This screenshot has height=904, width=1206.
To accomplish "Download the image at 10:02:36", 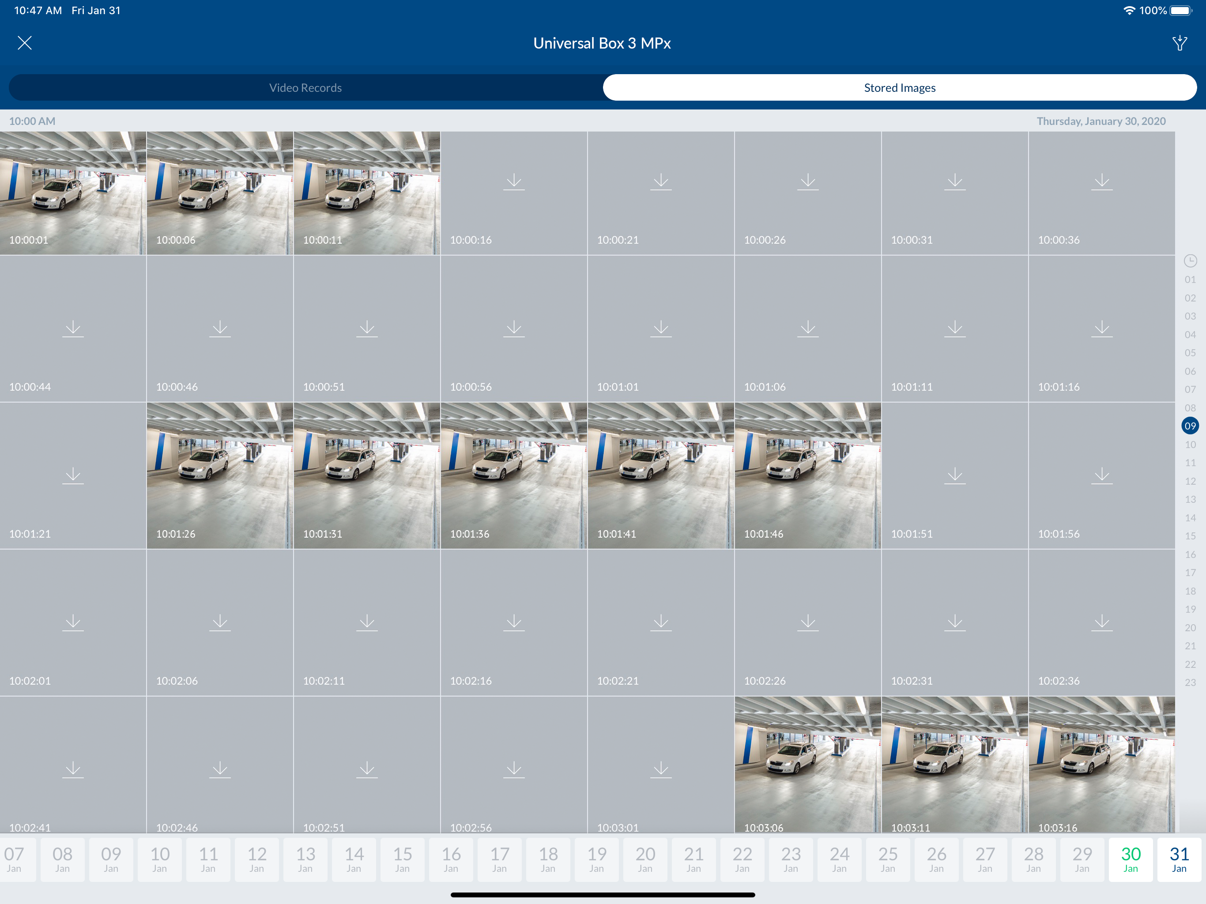I will tap(1102, 623).
